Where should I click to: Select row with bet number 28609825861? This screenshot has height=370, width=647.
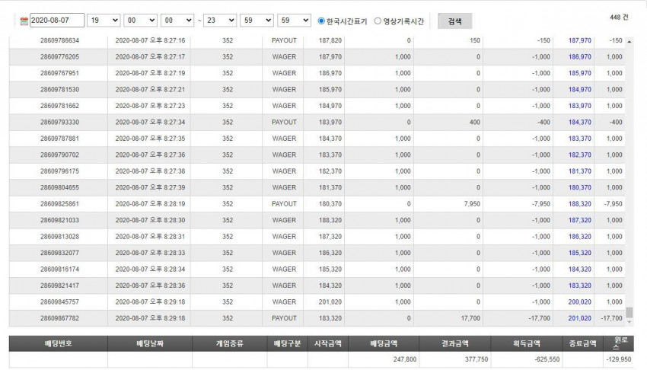click(x=317, y=204)
